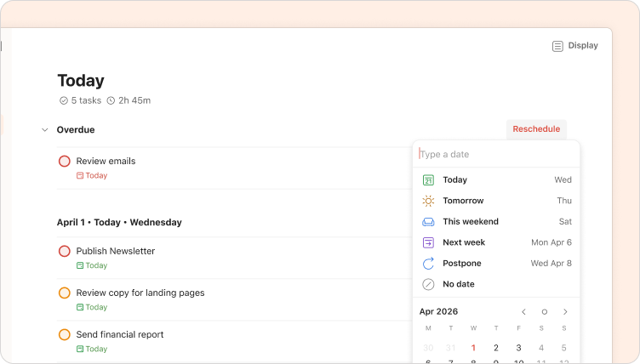This screenshot has height=364, width=640.
Task: Click the Tomorrow sun icon
Action: pos(428,201)
